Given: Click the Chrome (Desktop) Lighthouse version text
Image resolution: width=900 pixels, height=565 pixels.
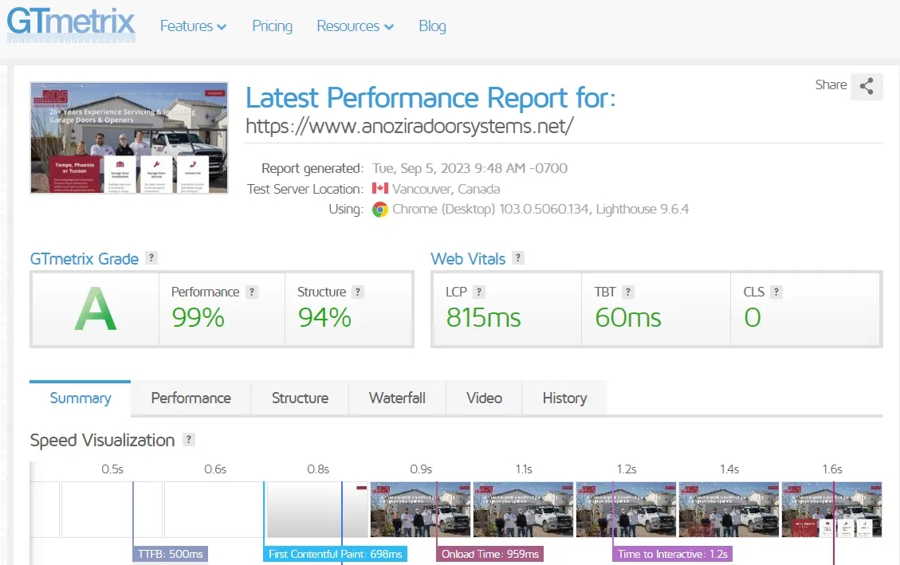Looking at the screenshot, I should click(540, 210).
